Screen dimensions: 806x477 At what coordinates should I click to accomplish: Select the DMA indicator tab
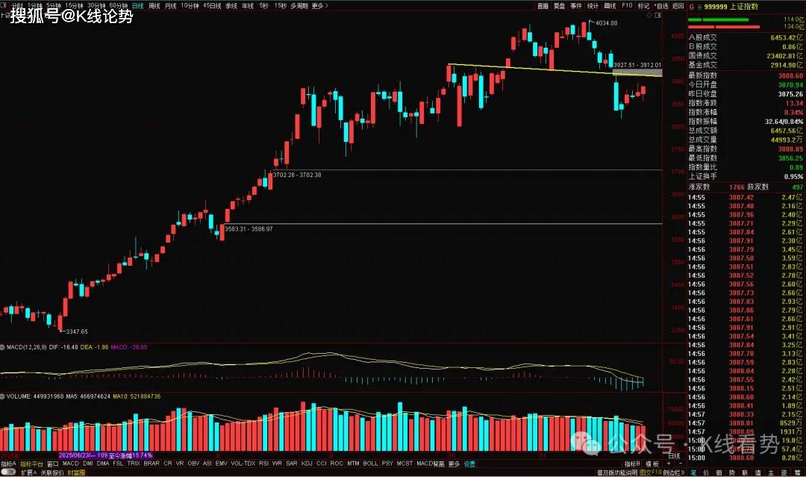(x=103, y=464)
